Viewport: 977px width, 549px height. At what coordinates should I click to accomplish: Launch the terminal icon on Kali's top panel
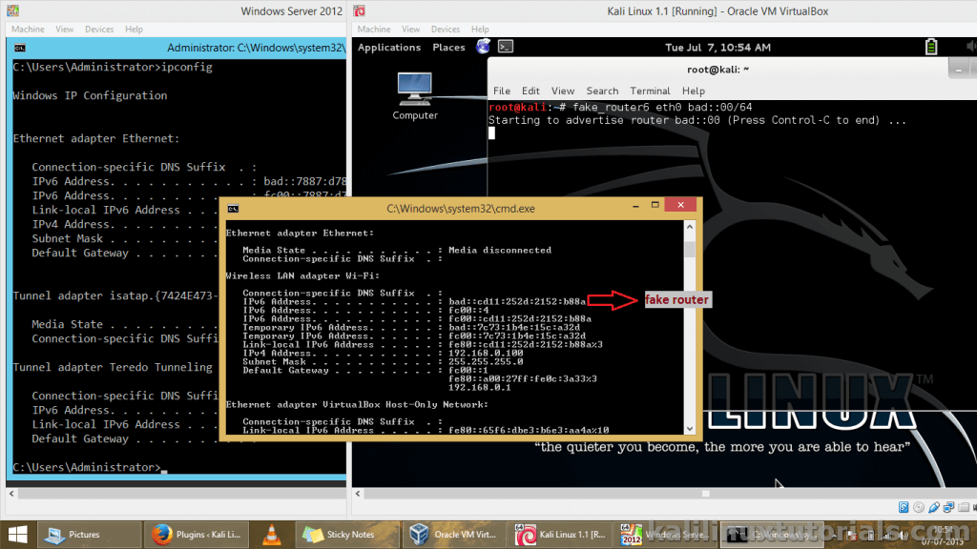coord(504,46)
